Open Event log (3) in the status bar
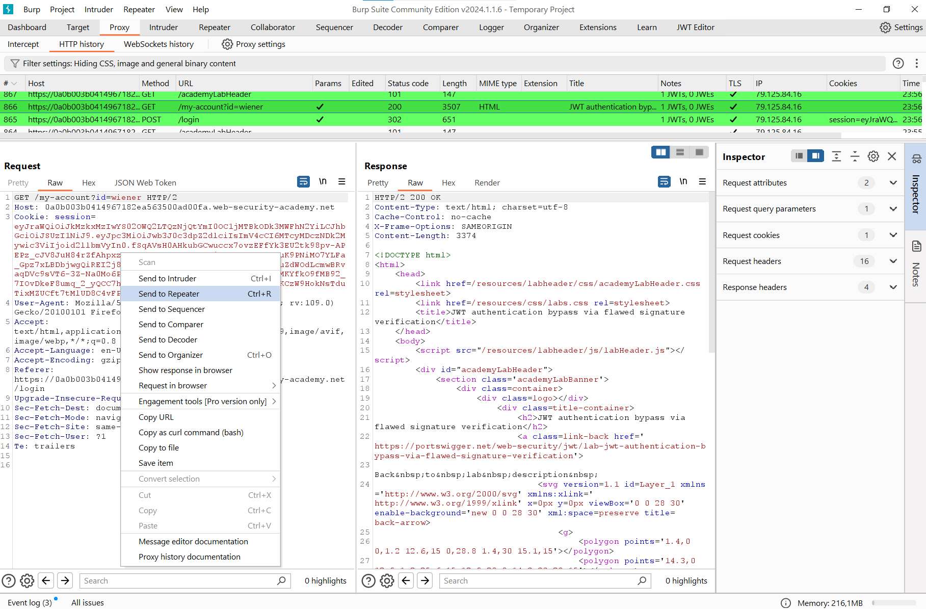The image size is (926, 609). [30, 602]
